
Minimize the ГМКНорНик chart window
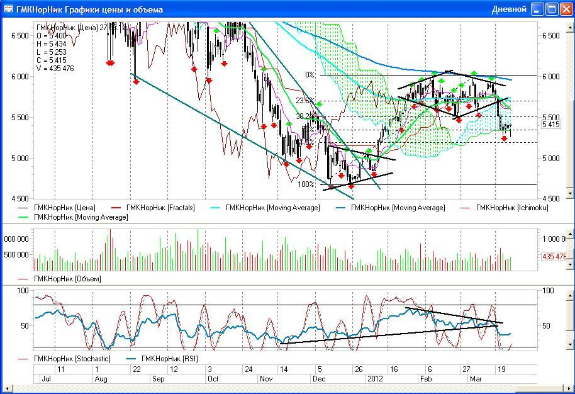pyautogui.click(x=537, y=9)
